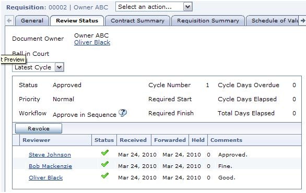This screenshot has height=193, width=306.
Task: Click Oliver Black's green checkmark status icon
Action: [x=105, y=176]
